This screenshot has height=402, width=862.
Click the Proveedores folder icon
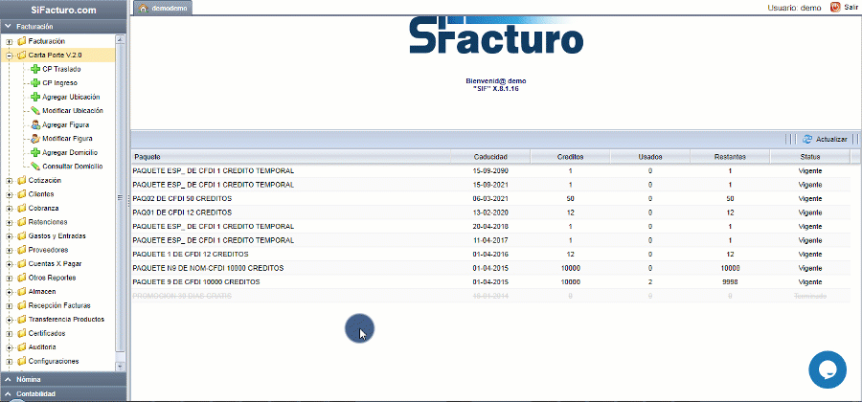click(x=21, y=250)
